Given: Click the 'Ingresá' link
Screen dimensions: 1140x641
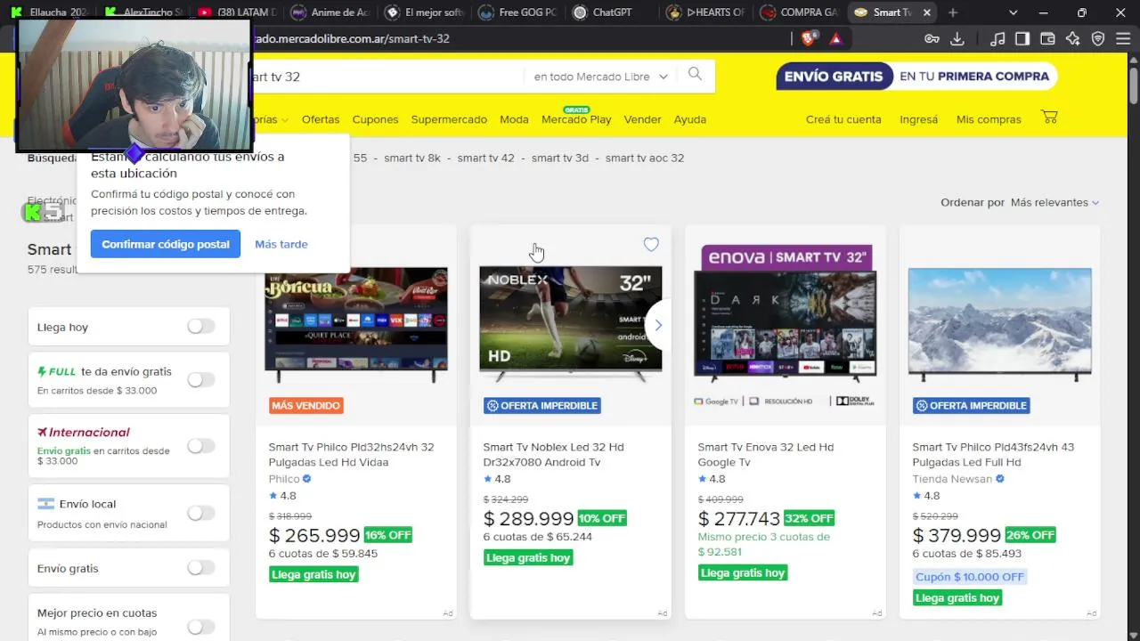Looking at the screenshot, I should (x=918, y=119).
